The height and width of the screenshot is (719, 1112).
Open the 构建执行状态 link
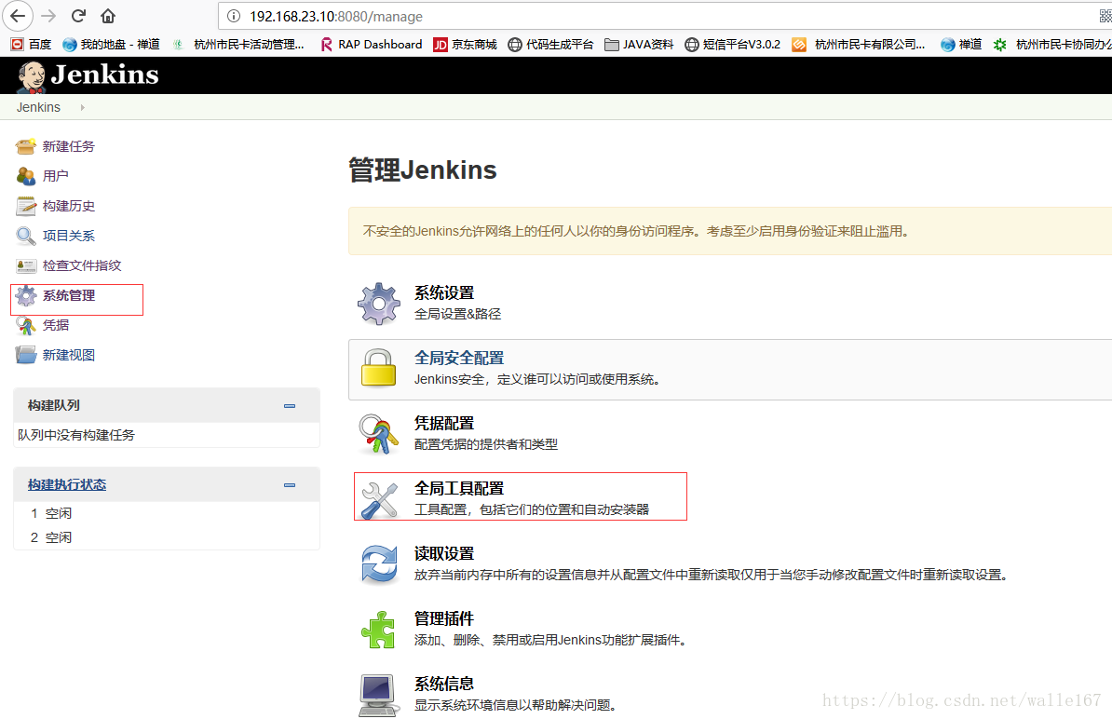point(67,484)
